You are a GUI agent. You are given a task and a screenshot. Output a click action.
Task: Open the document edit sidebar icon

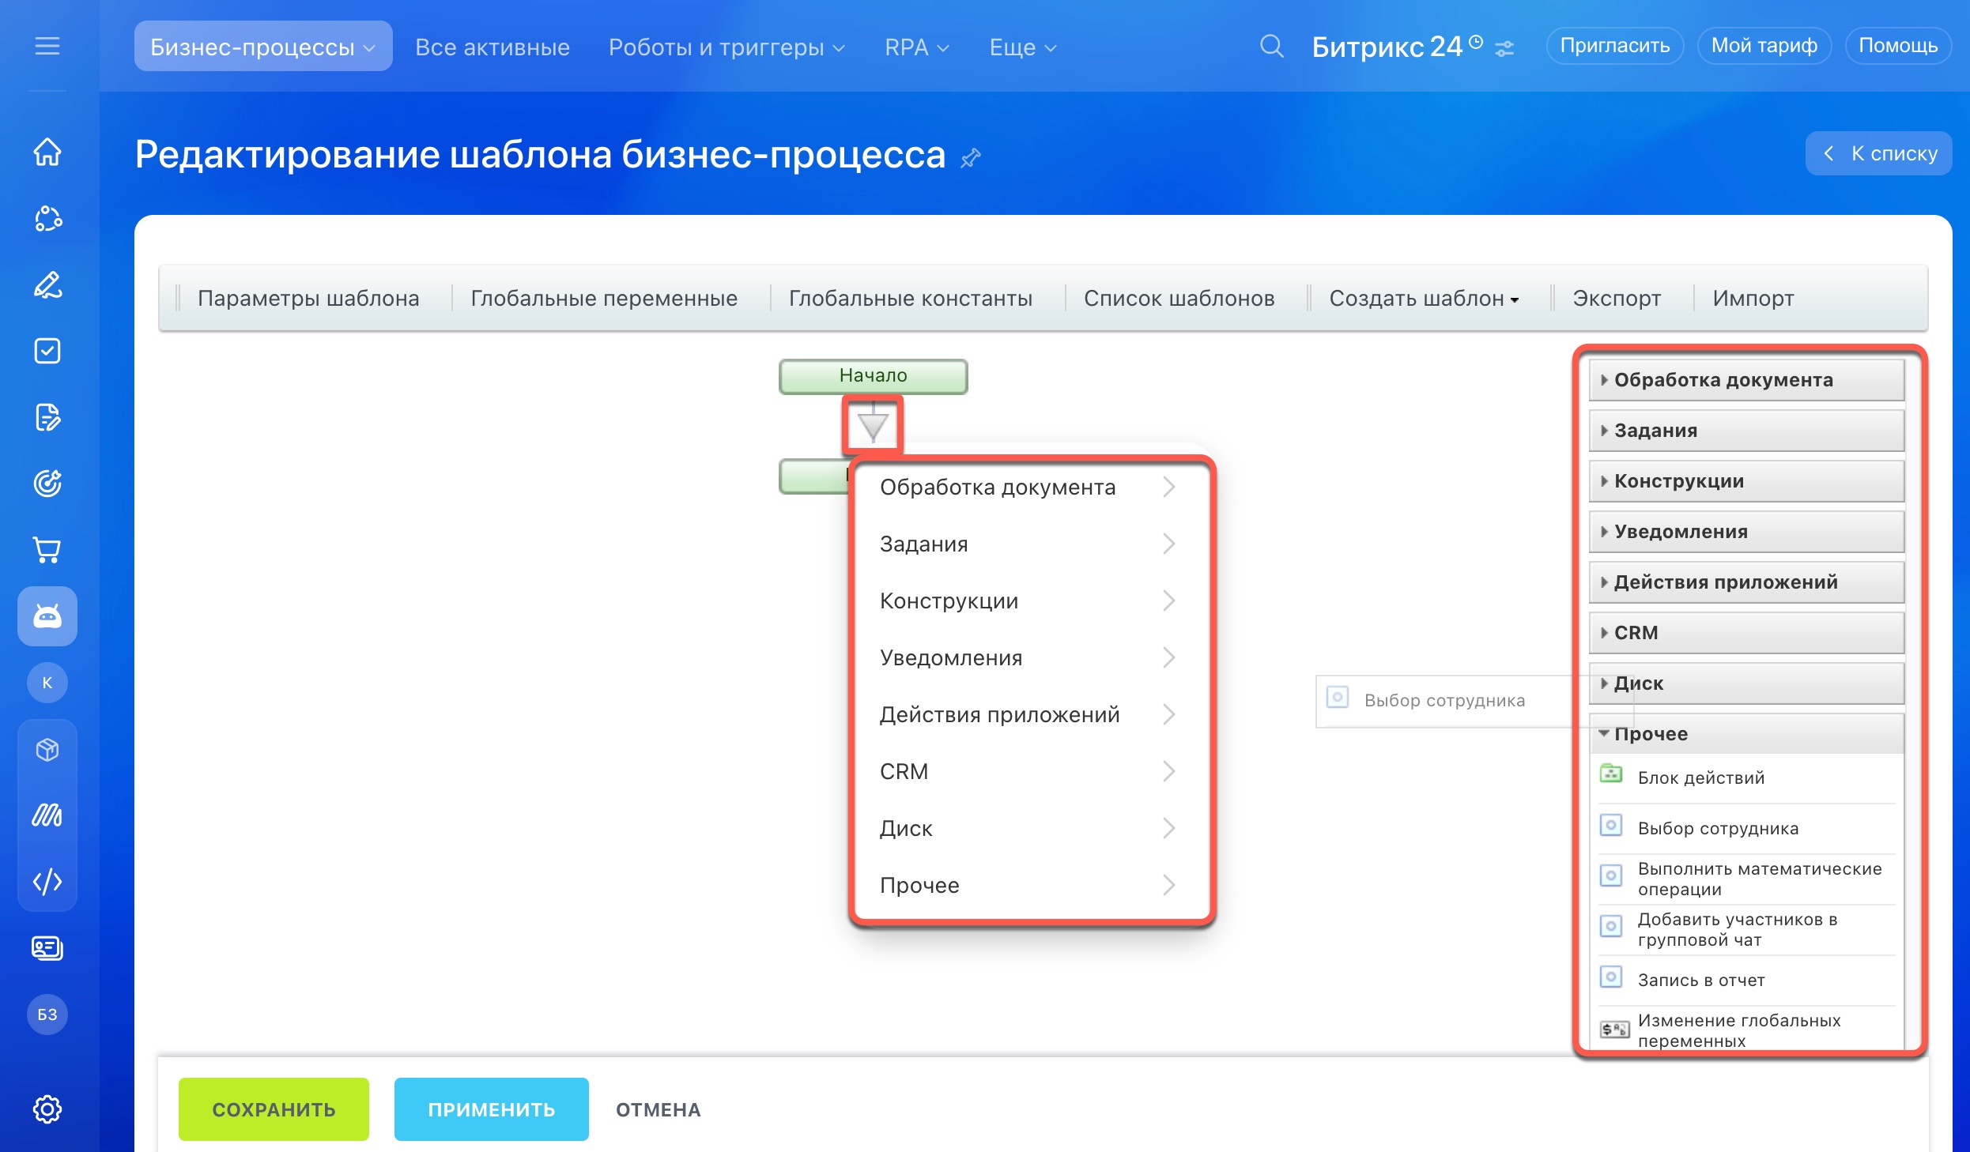pos(47,417)
